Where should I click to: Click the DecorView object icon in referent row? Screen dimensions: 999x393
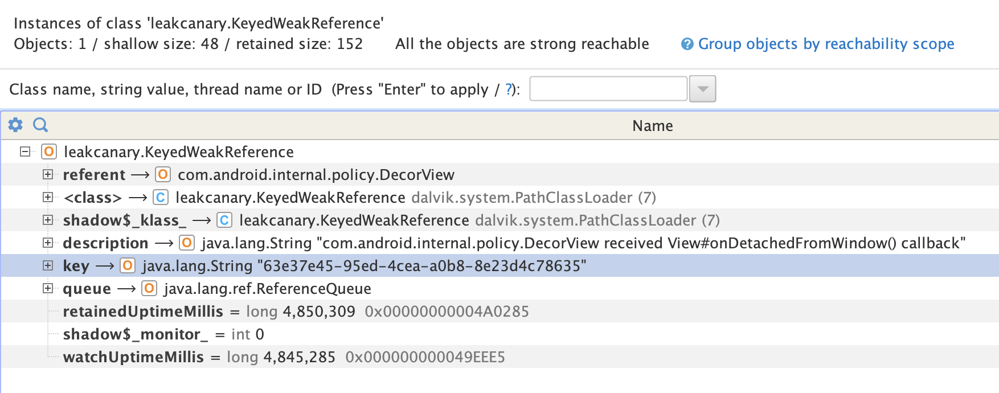[163, 174]
